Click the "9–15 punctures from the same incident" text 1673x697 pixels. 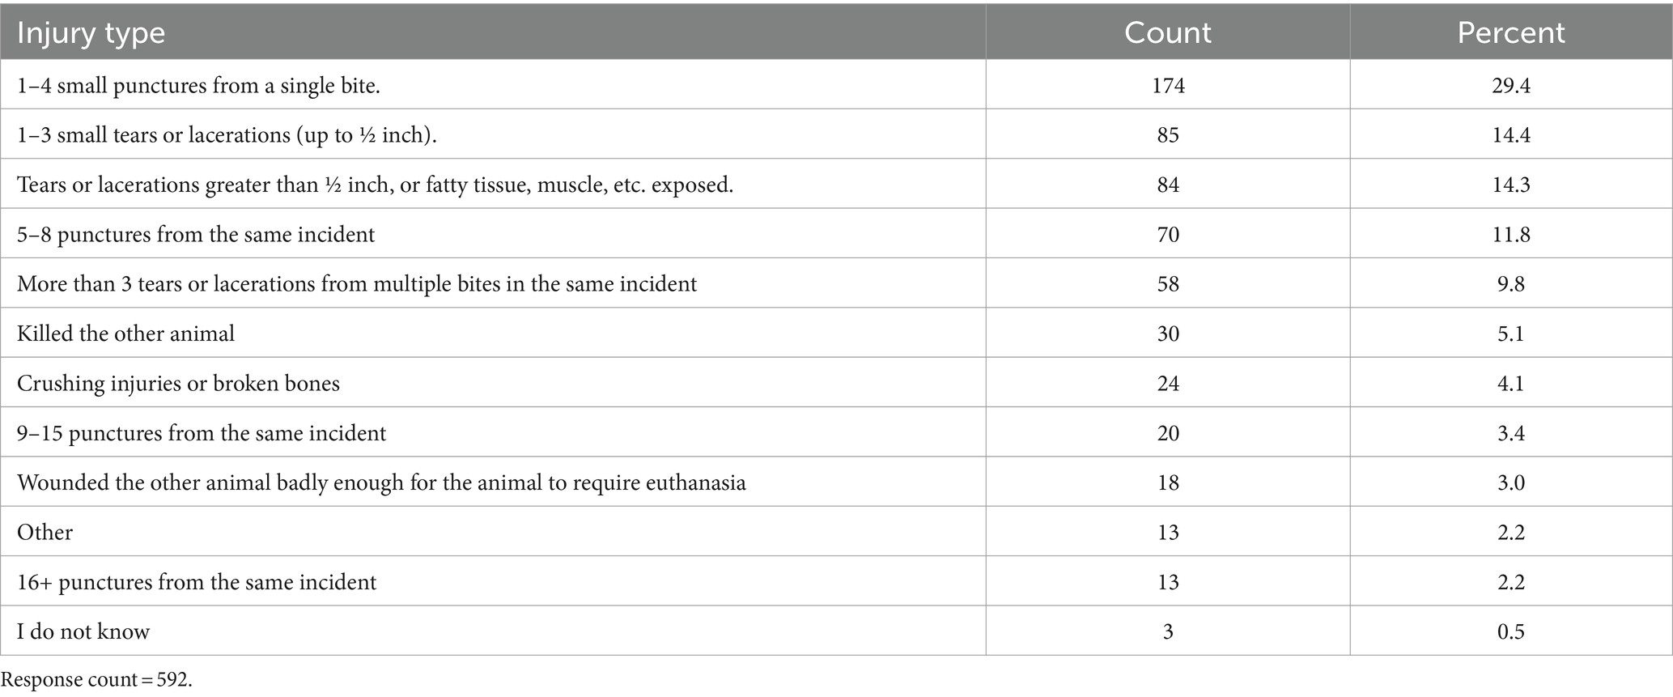[202, 433]
